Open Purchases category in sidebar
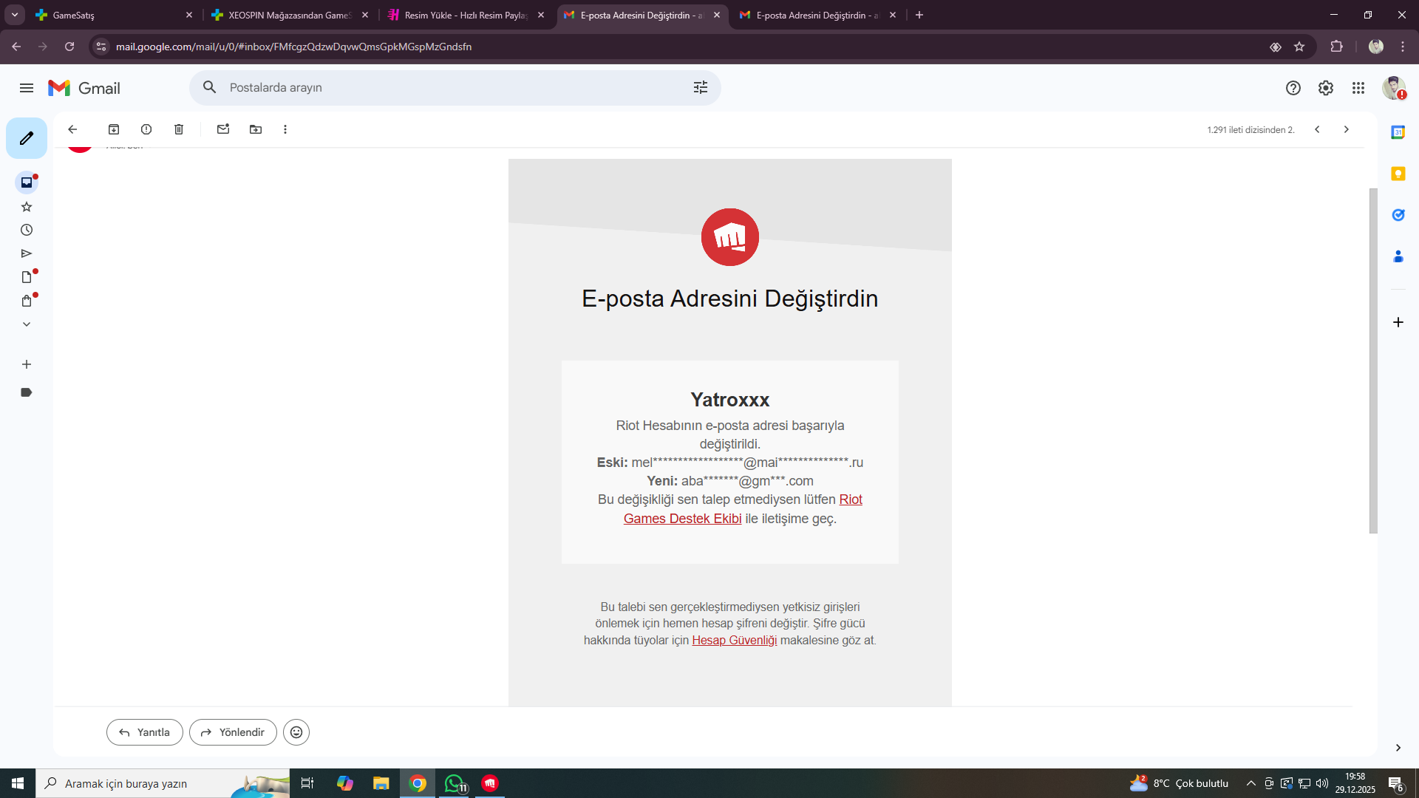The width and height of the screenshot is (1419, 798). [27, 301]
